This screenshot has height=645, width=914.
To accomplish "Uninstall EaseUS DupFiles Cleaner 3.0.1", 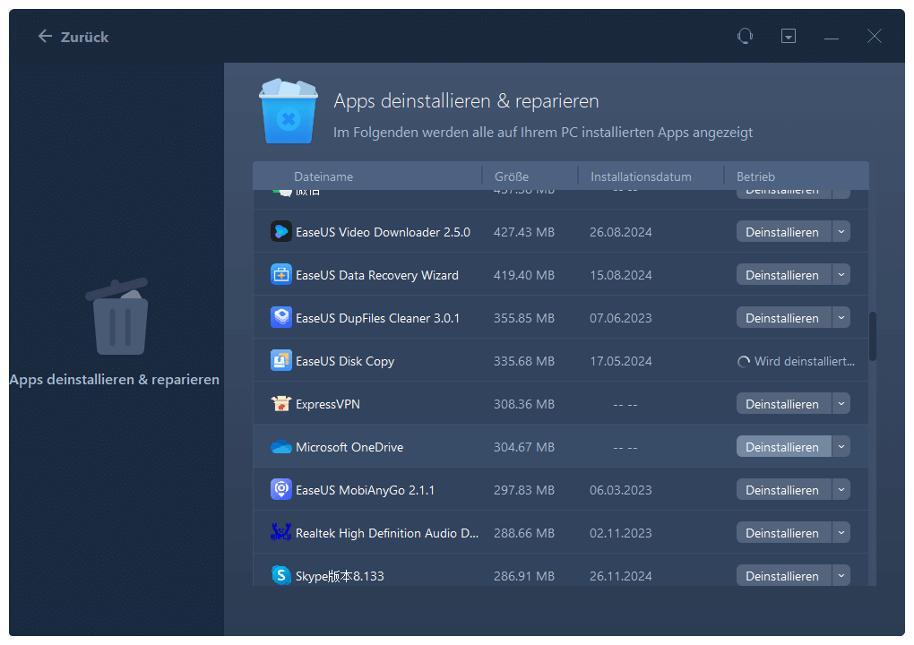I will (x=783, y=317).
